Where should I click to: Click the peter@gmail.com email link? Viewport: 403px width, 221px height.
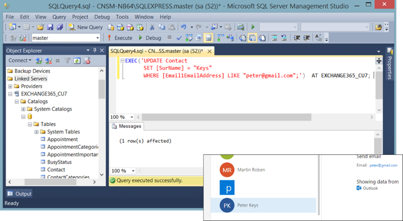(x=383, y=166)
